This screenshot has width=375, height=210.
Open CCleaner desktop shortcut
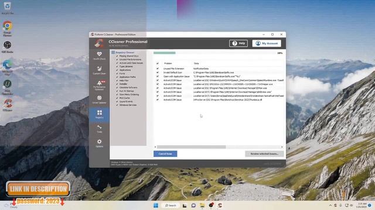coord(8,105)
